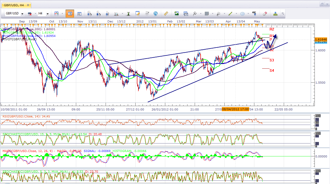The height and width of the screenshot is (184, 330).
Task: Click the highlighted 08/04/2012 17:00 date marker
Action: point(236,109)
